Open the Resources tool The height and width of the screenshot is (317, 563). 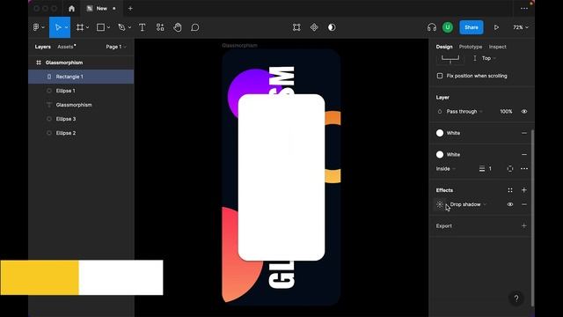click(160, 27)
